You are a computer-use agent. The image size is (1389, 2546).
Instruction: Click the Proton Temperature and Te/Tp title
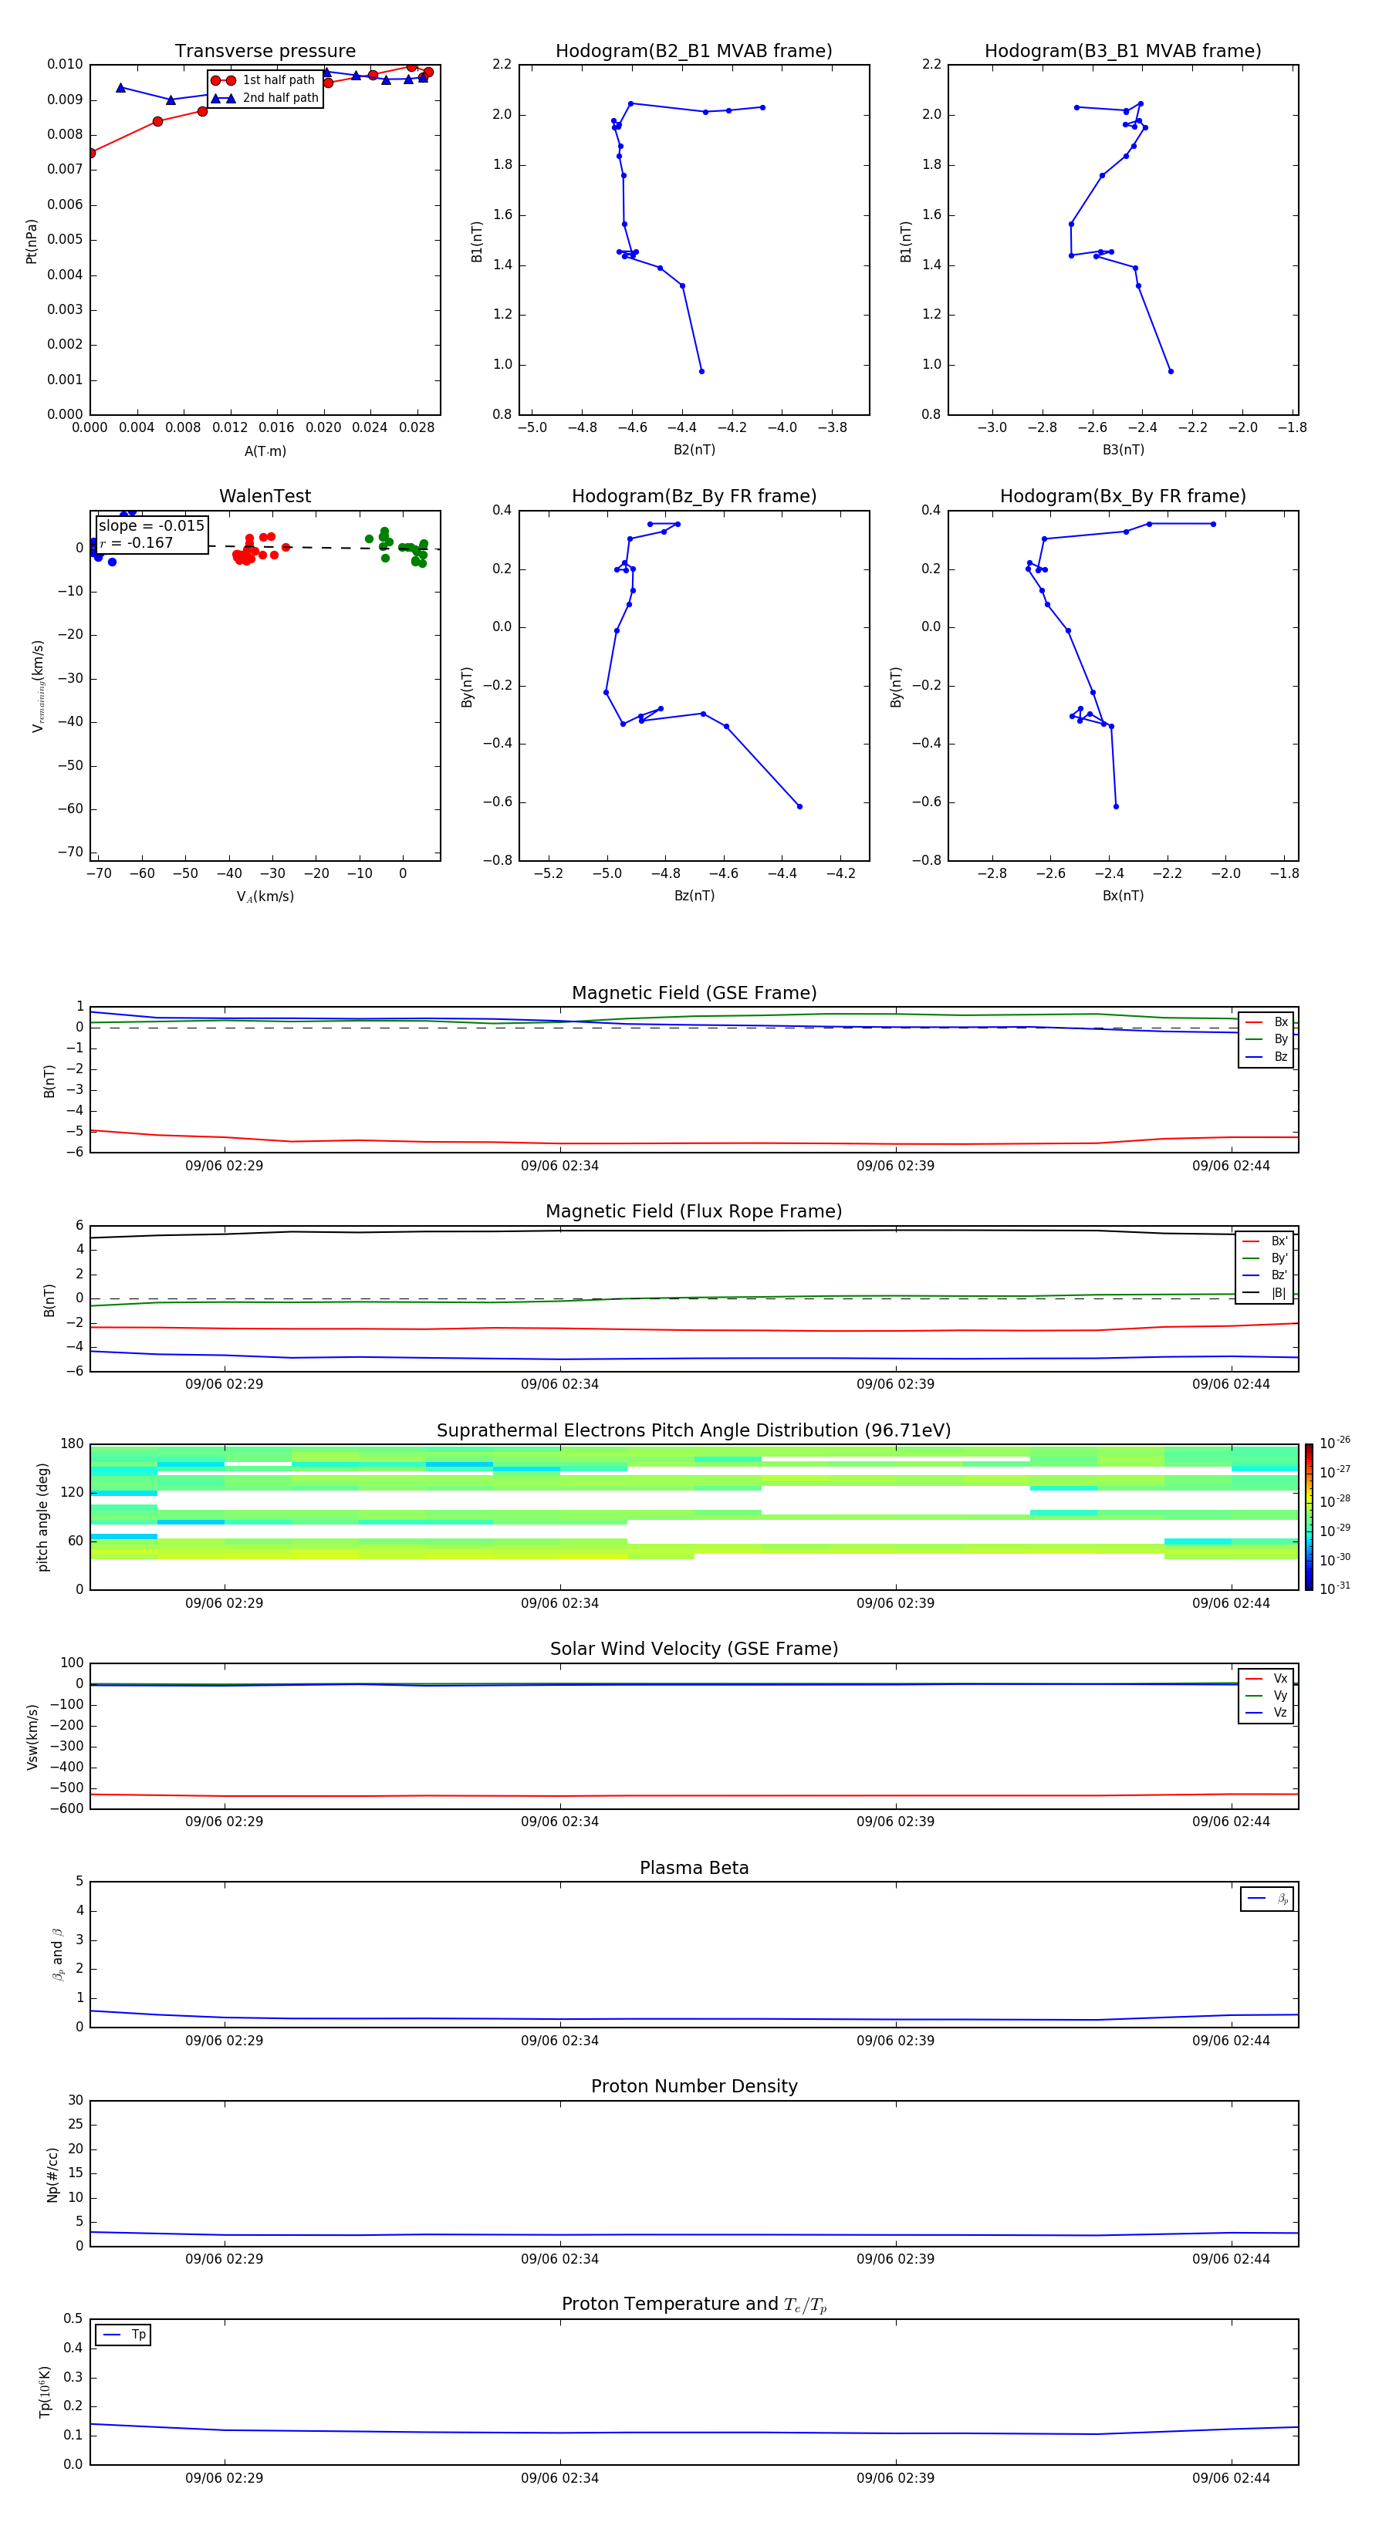pyautogui.click(x=694, y=2305)
